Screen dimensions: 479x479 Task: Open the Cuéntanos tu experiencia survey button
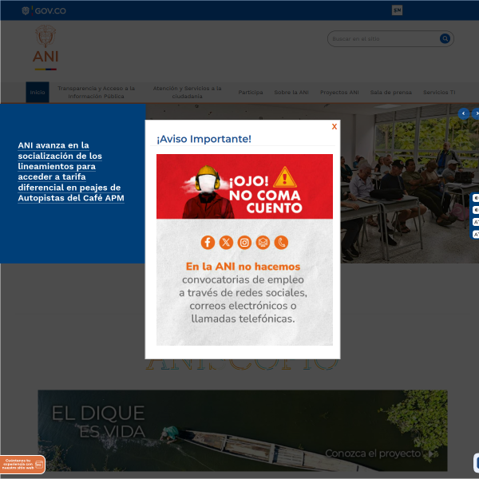[22, 465]
